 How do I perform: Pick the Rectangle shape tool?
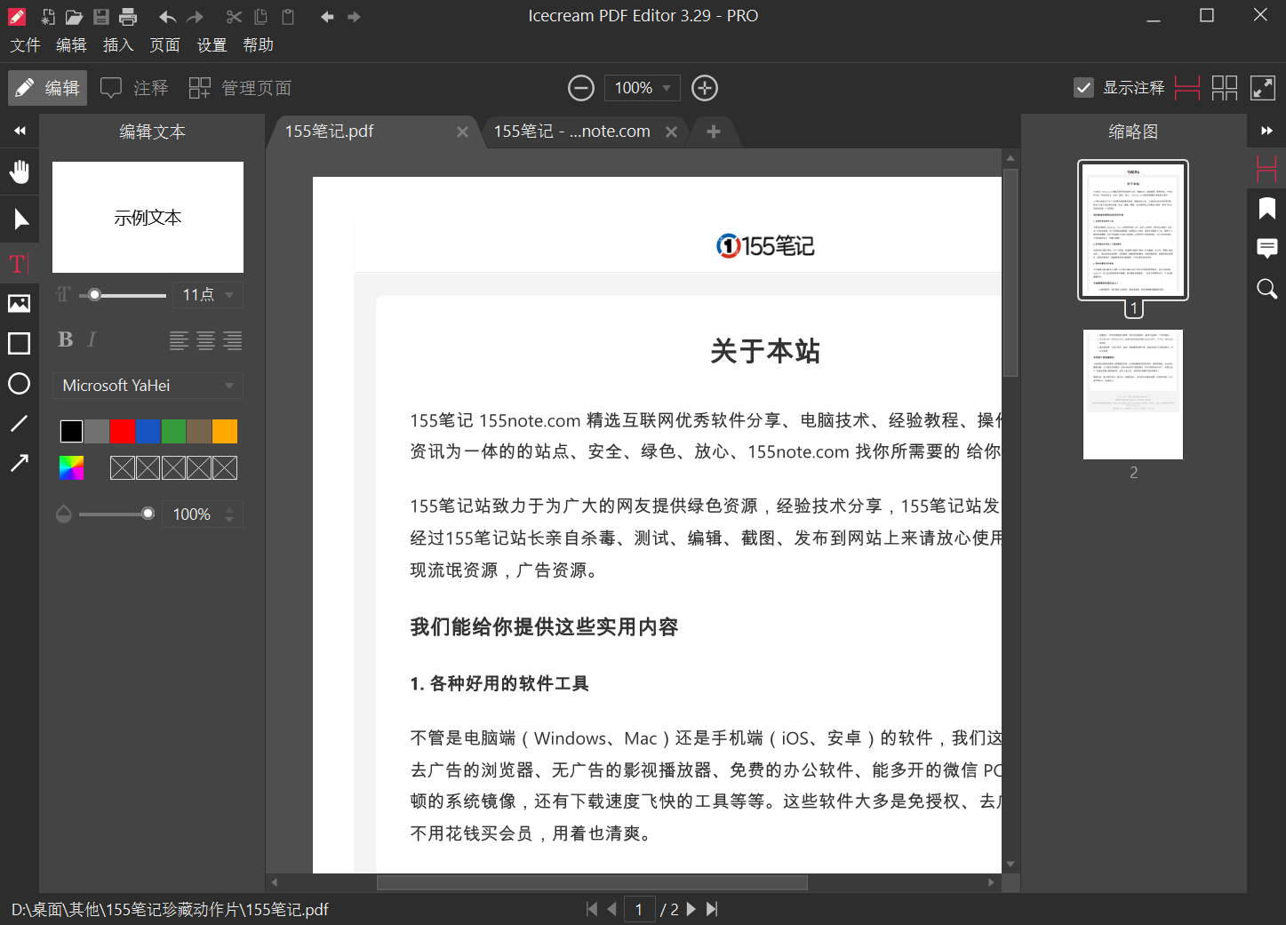(19, 344)
